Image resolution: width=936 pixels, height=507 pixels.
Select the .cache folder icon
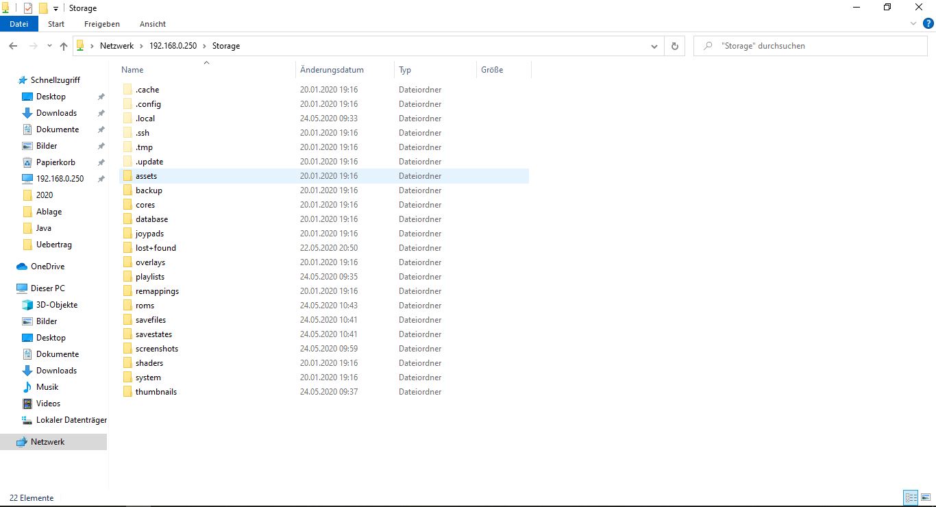click(127, 90)
